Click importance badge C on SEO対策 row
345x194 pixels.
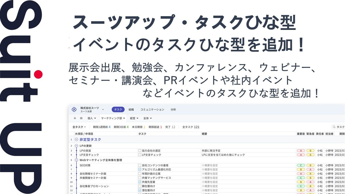(301, 165)
